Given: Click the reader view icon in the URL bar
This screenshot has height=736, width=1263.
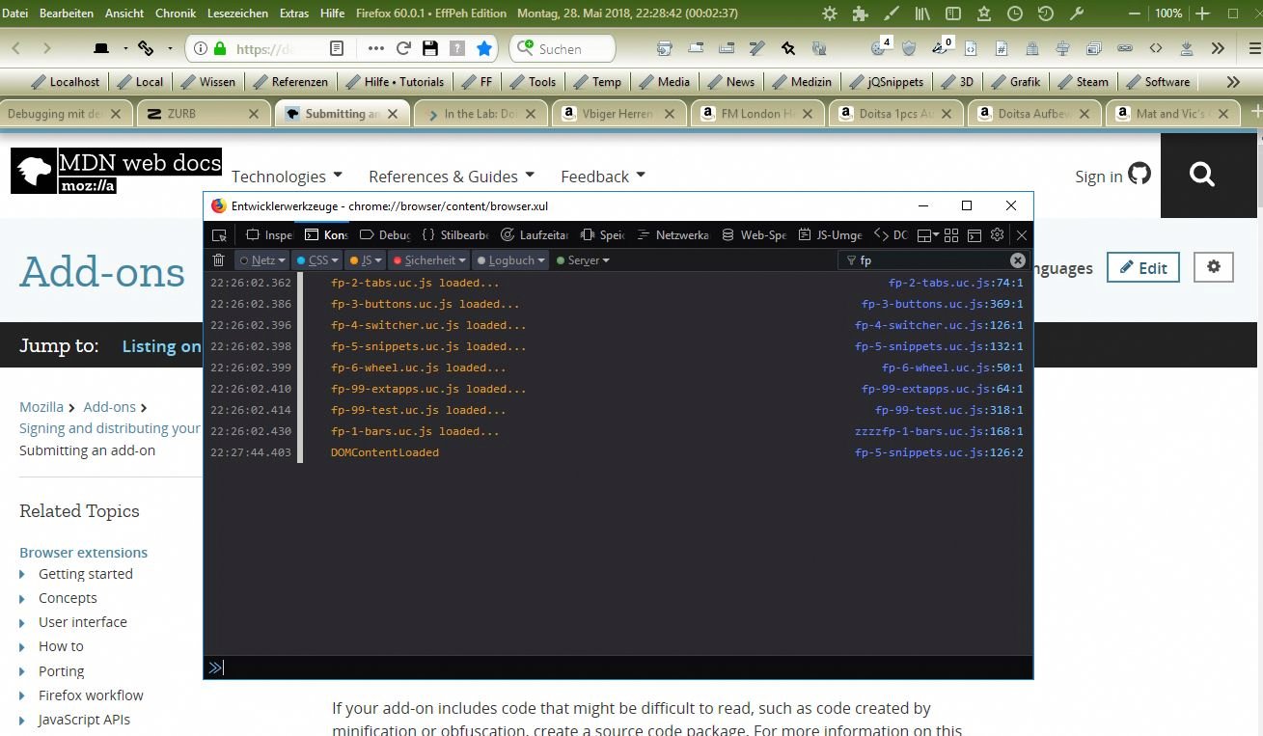Looking at the screenshot, I should point(337,48).
